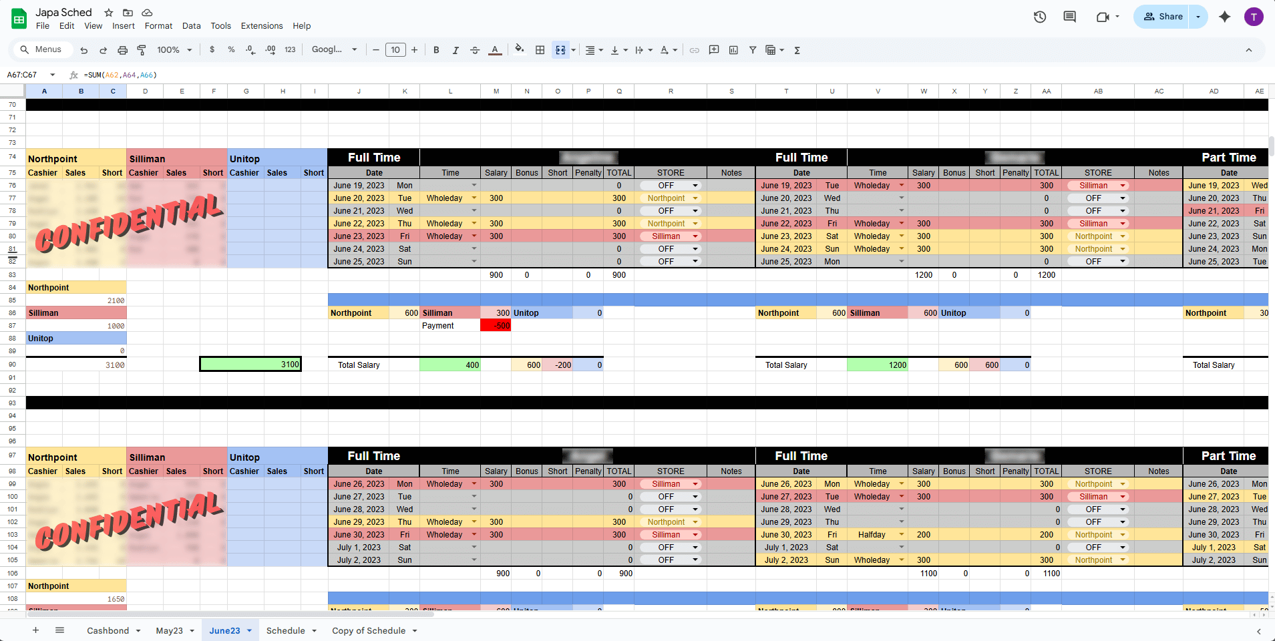Open June23 sheet tab menu arrow
The width and height of the screenshot is (1275, 641).
point(250,631)
